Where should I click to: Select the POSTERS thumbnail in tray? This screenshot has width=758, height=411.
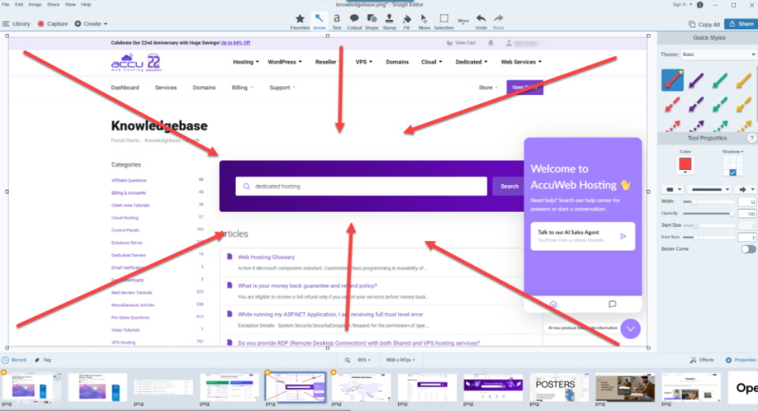pos(559,388)
